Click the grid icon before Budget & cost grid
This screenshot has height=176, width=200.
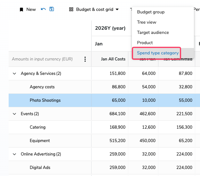(x=71, y=9)
